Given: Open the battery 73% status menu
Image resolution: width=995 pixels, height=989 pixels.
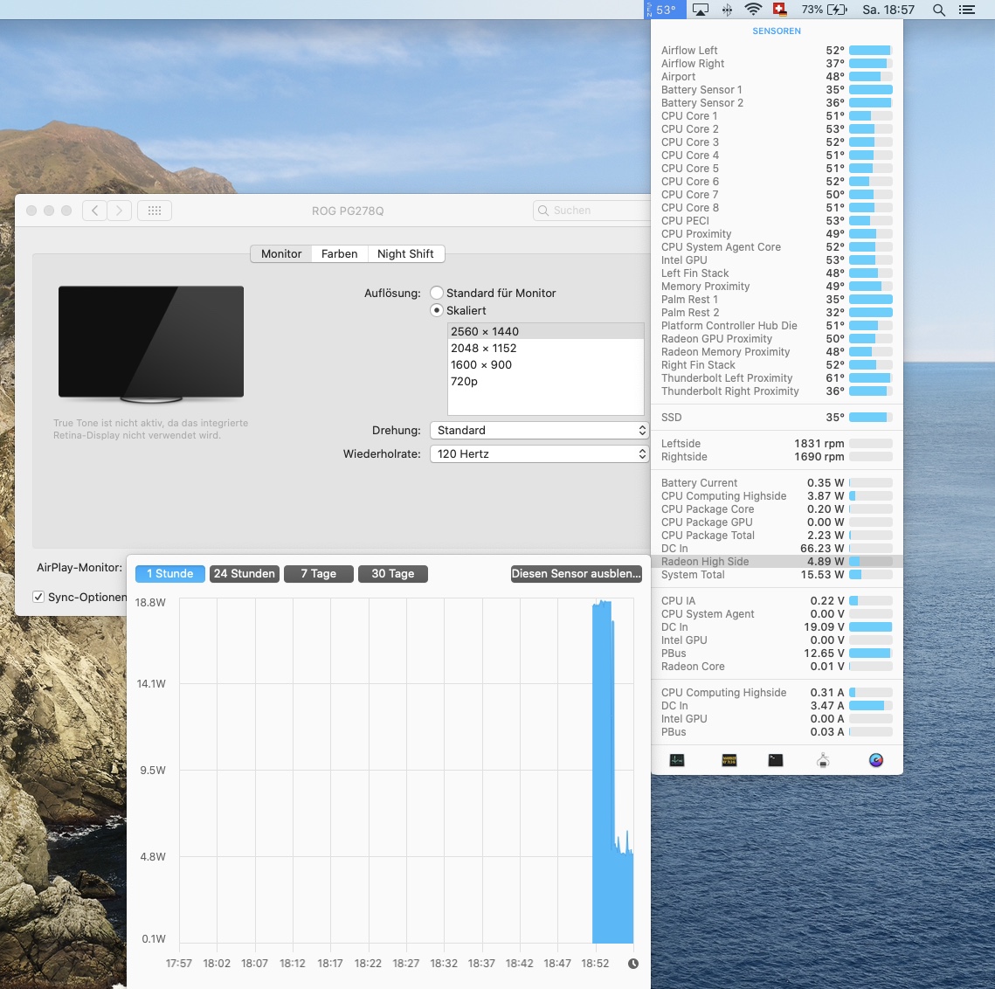Looking at the screenshot, I should point(824,10).
